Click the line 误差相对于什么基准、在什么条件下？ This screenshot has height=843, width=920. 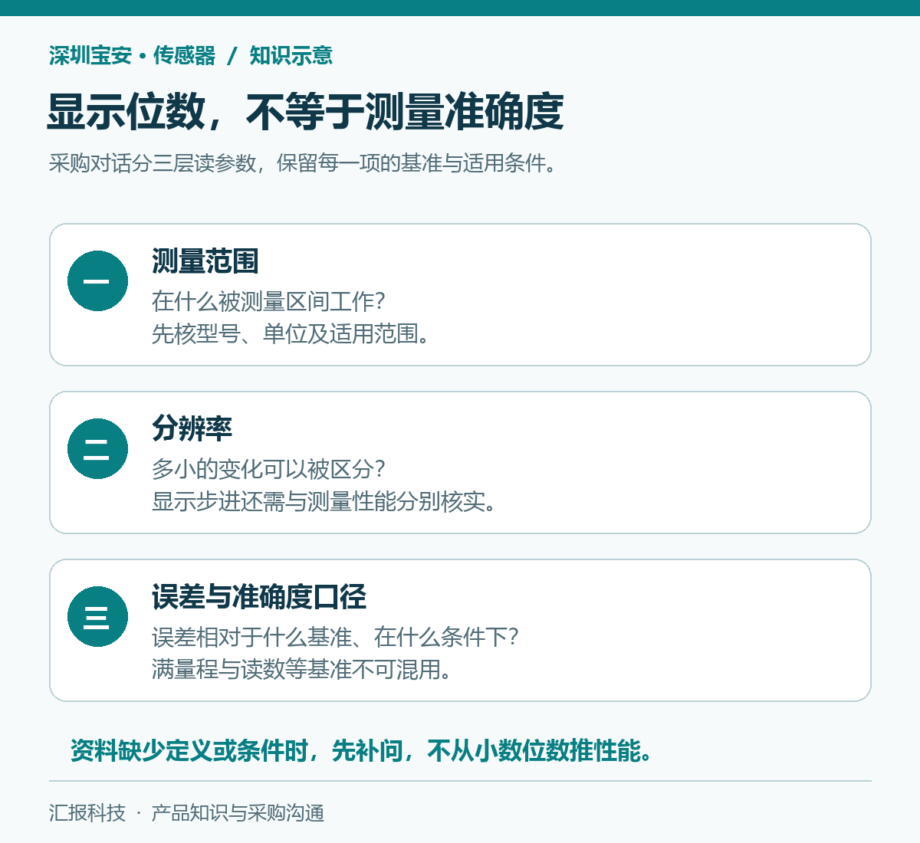click(x=336, y=637)
